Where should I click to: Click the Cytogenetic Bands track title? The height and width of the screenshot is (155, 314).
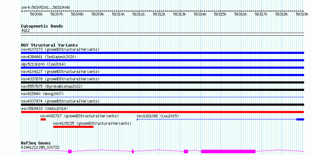tap(42, 26)
